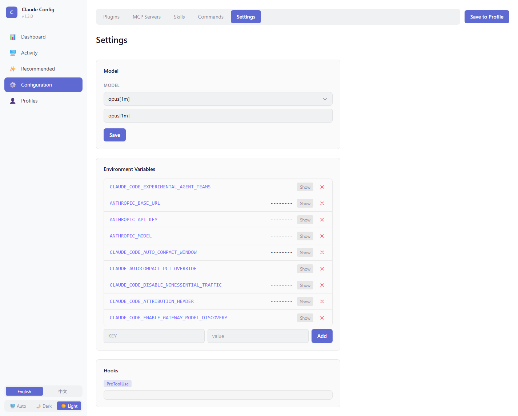Screen dimensions: 518x416
Task: Show CLAUDE_AUTOCOMPACT_PCT_OVERRIDE value
Action: 305,269
